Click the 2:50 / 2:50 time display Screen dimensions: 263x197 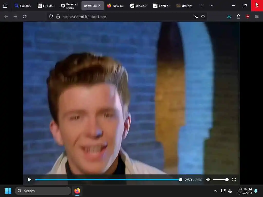[193, 180]
